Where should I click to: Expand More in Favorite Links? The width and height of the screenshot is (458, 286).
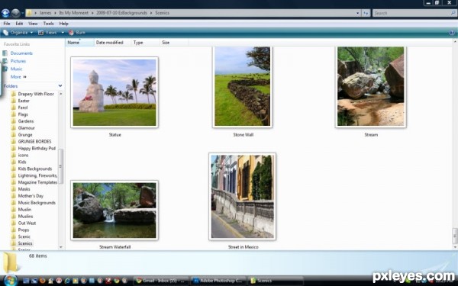[18, 77]
